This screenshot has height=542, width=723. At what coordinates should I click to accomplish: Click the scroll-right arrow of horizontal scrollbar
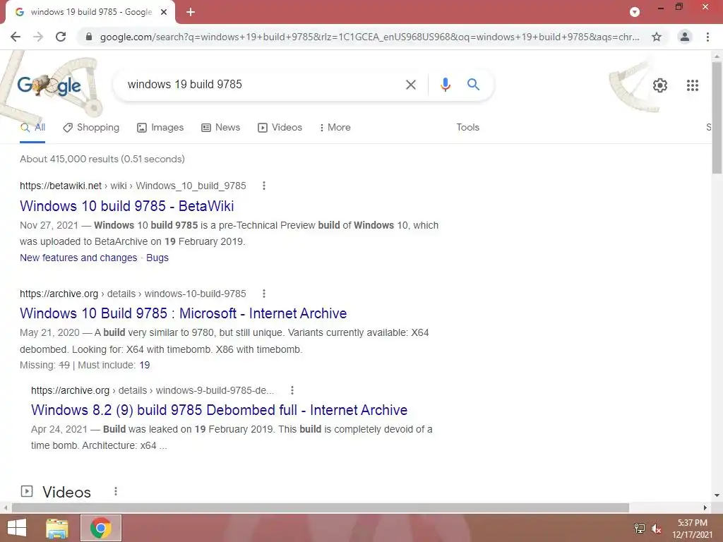point(705,507)
